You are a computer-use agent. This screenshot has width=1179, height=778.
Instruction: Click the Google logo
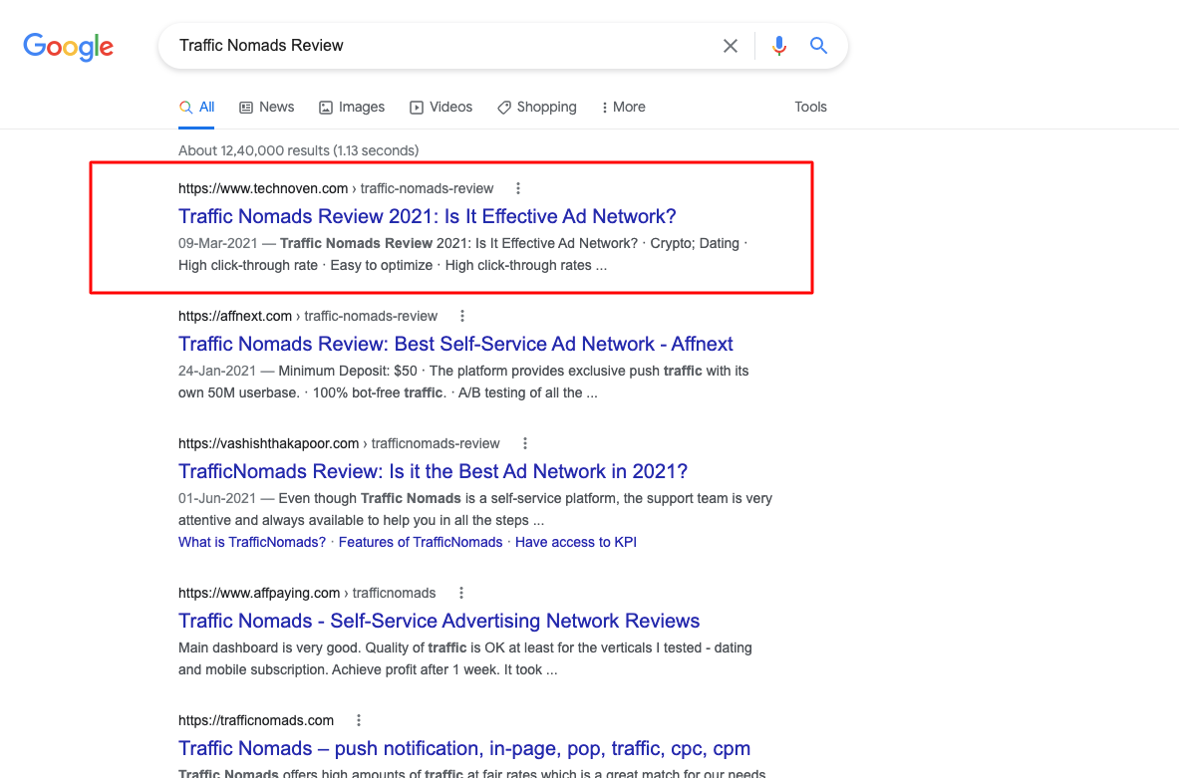pyautogui.click(x=68, y=46)
